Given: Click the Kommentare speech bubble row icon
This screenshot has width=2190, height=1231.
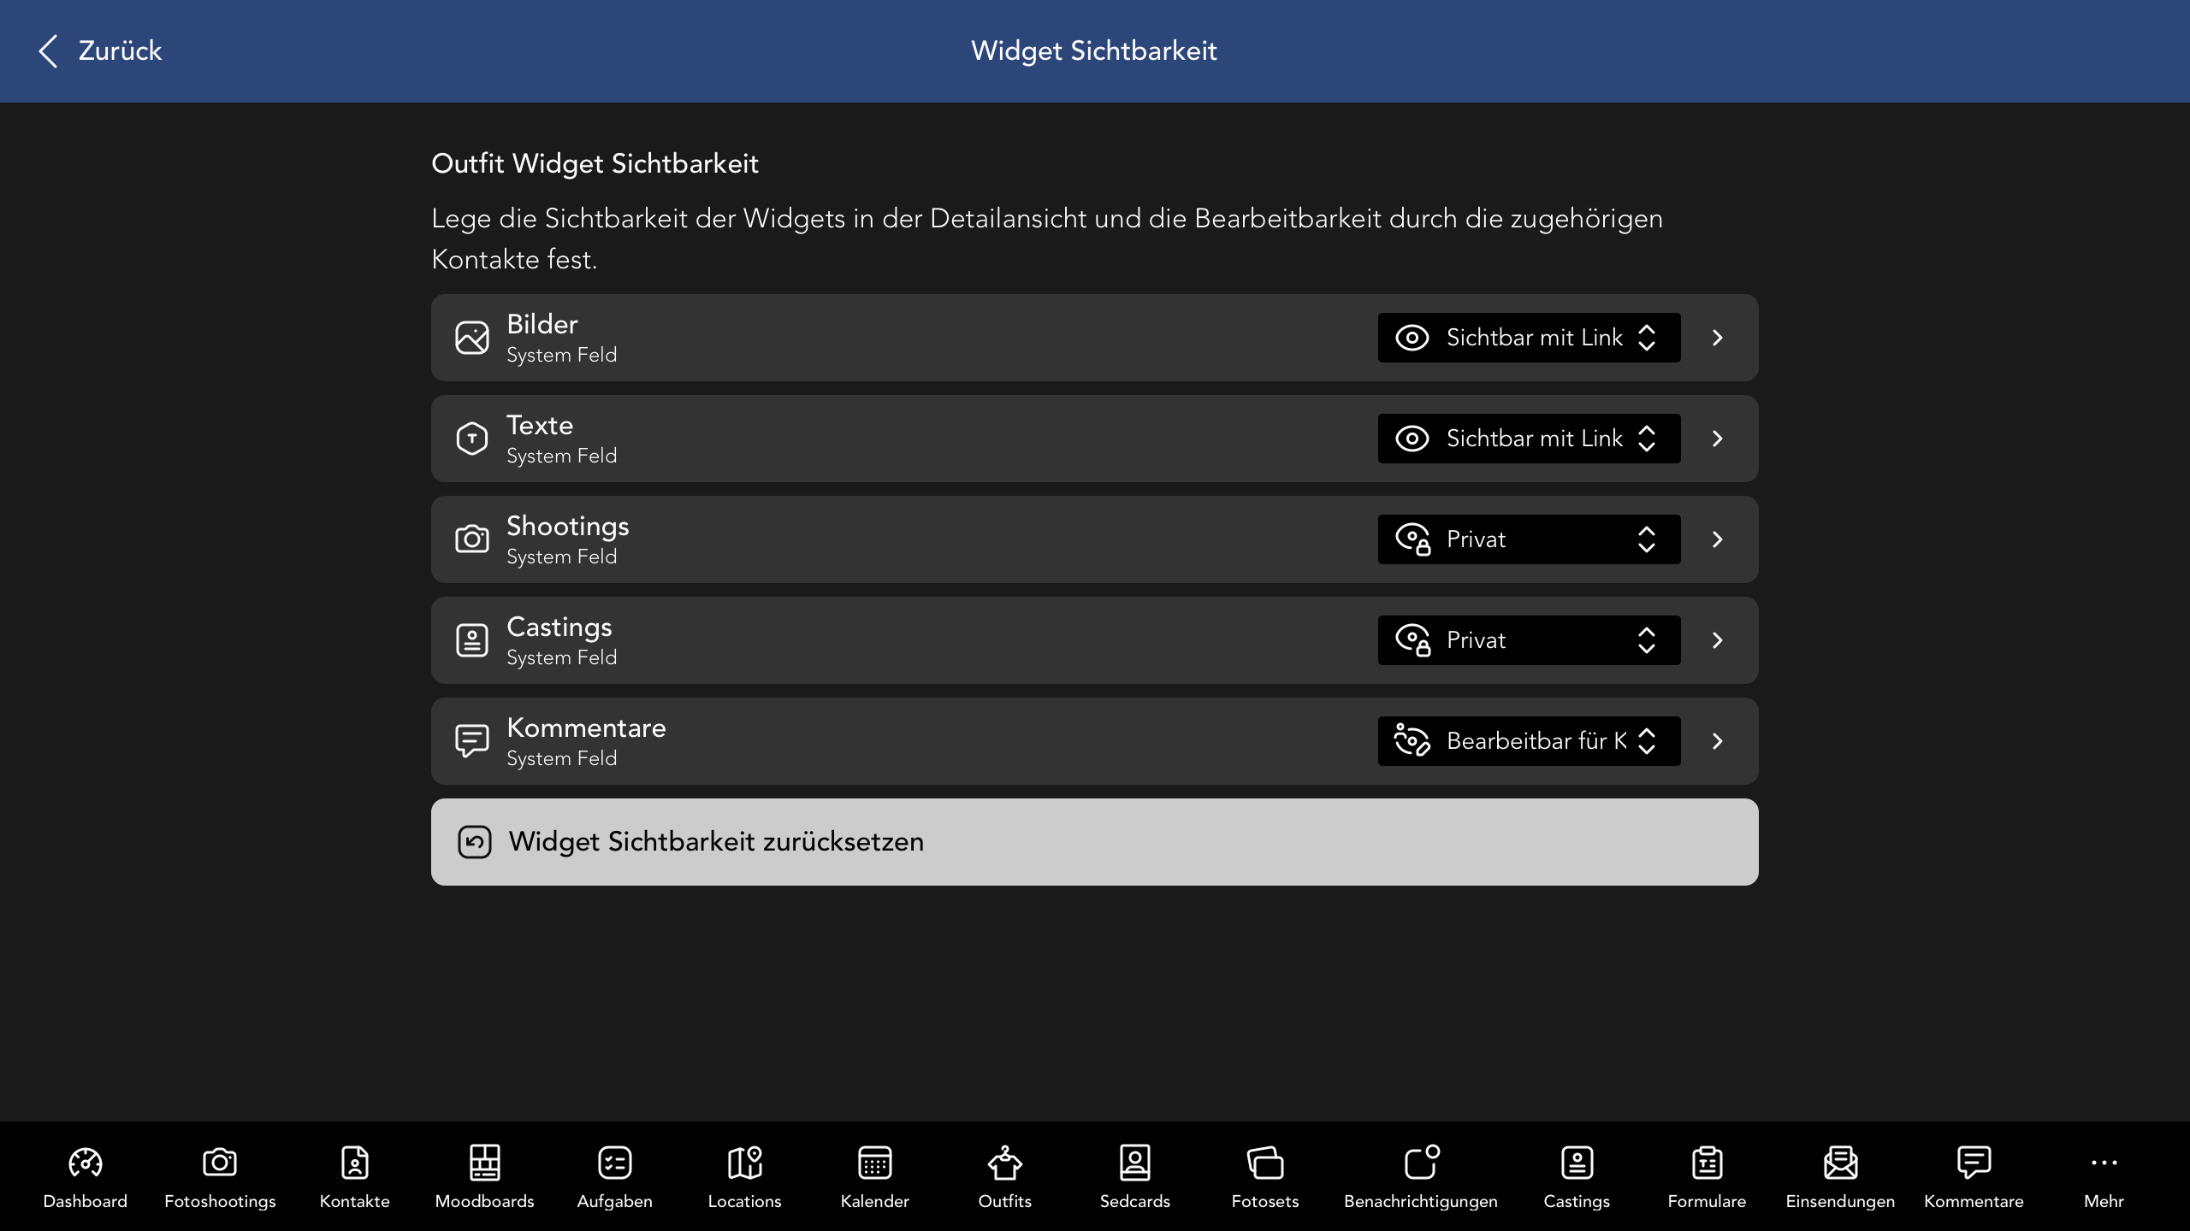Looking at the screenshot, I should coord(472,741).
